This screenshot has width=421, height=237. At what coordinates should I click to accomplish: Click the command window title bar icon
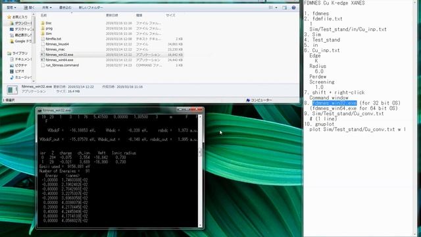[x=39, y=111]
